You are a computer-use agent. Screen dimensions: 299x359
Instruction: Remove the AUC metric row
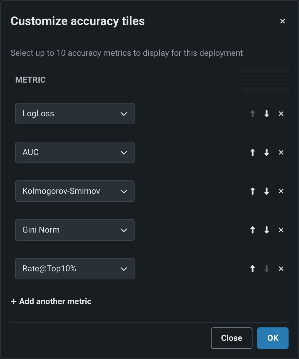tap(281, 152)
